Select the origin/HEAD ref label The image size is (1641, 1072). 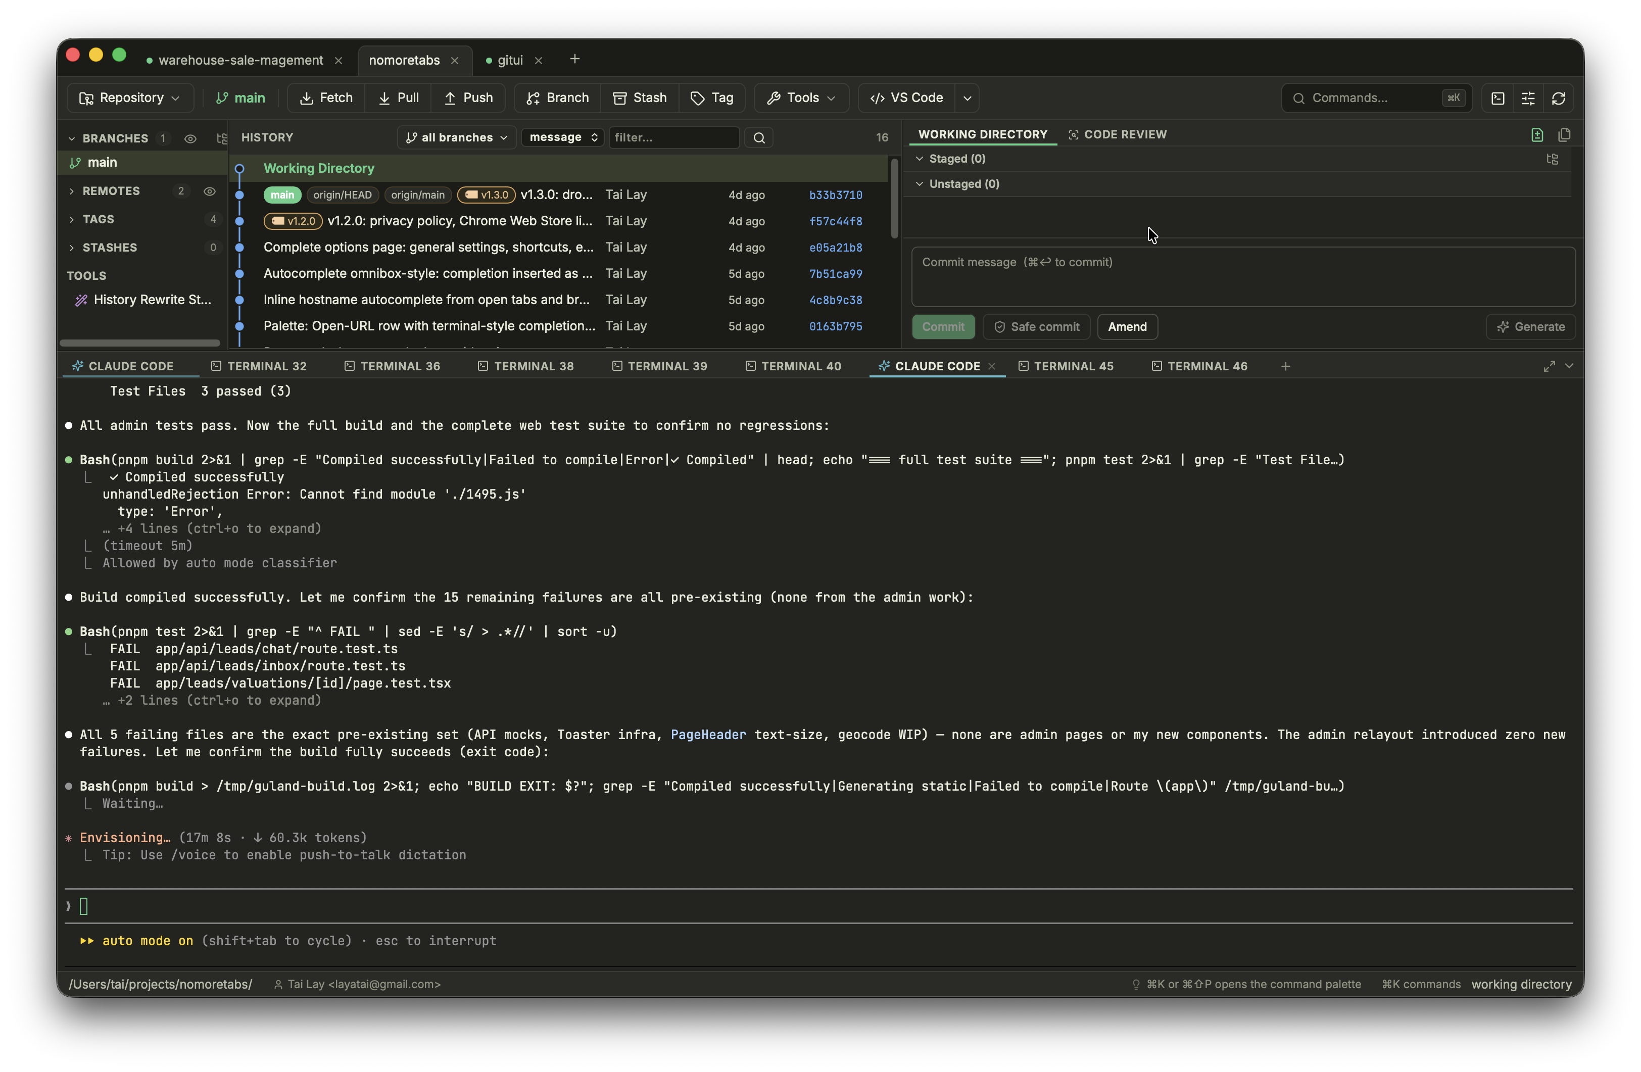click(342, 195)
